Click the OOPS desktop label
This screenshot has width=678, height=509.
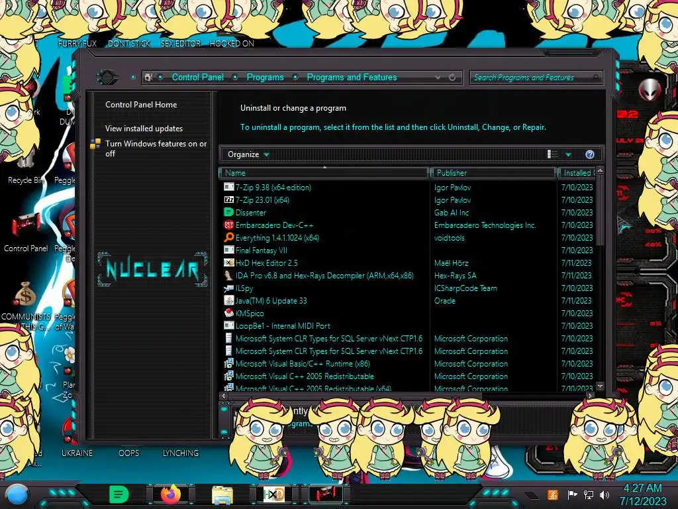coord(128,453)
